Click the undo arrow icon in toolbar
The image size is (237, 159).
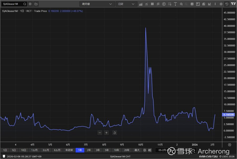tap(227, 4)
